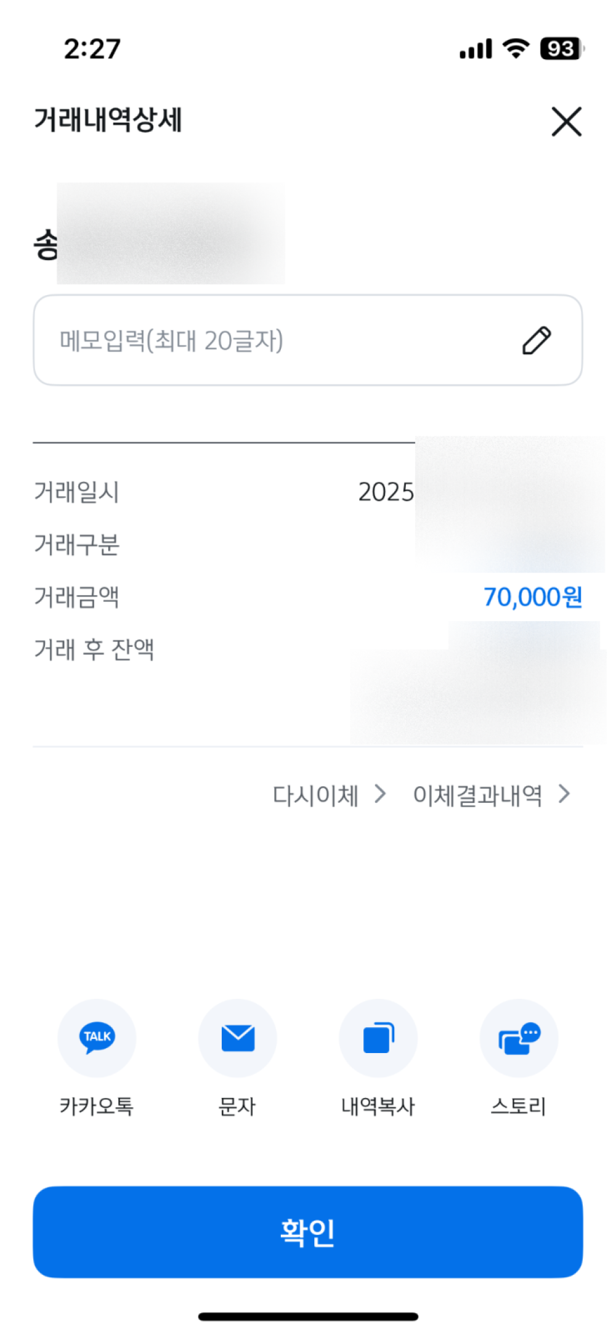Open 이체결과내역 transfer results
The height and width of the screenshot is (1334, 616).
(x=477, y=795)
